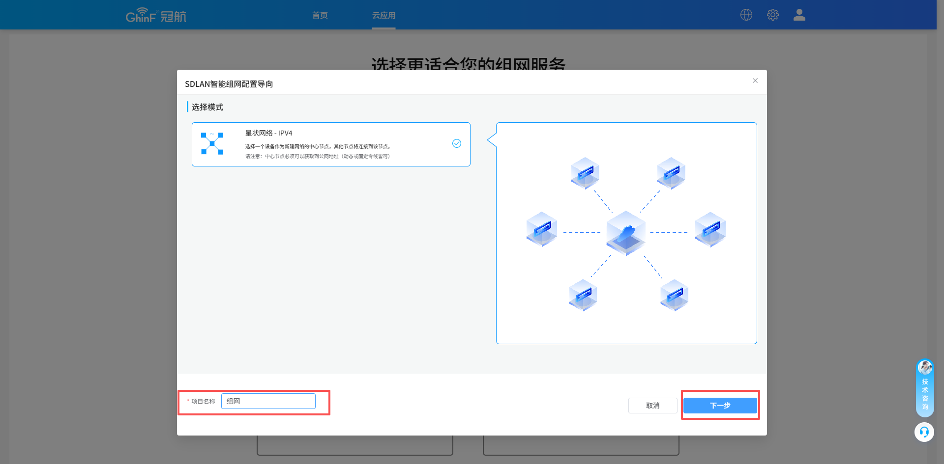Click the rightmost device node in diagram
Image resolution: width=944 pixels, height=464 pixels.
[x=710, y=229]
